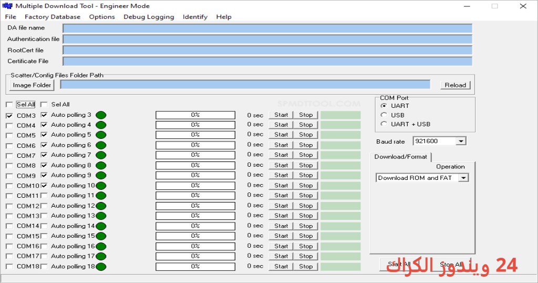Click the Reload button
This screenshot has width=538, height=283.
(456, 85)
